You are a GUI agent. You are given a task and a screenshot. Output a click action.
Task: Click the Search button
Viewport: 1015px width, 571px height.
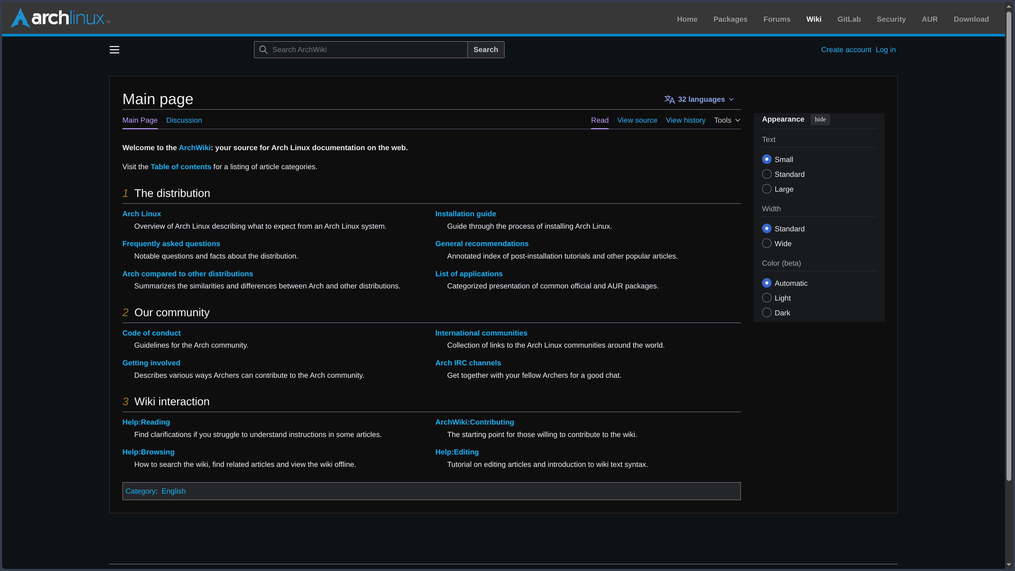tap(486, 50)
